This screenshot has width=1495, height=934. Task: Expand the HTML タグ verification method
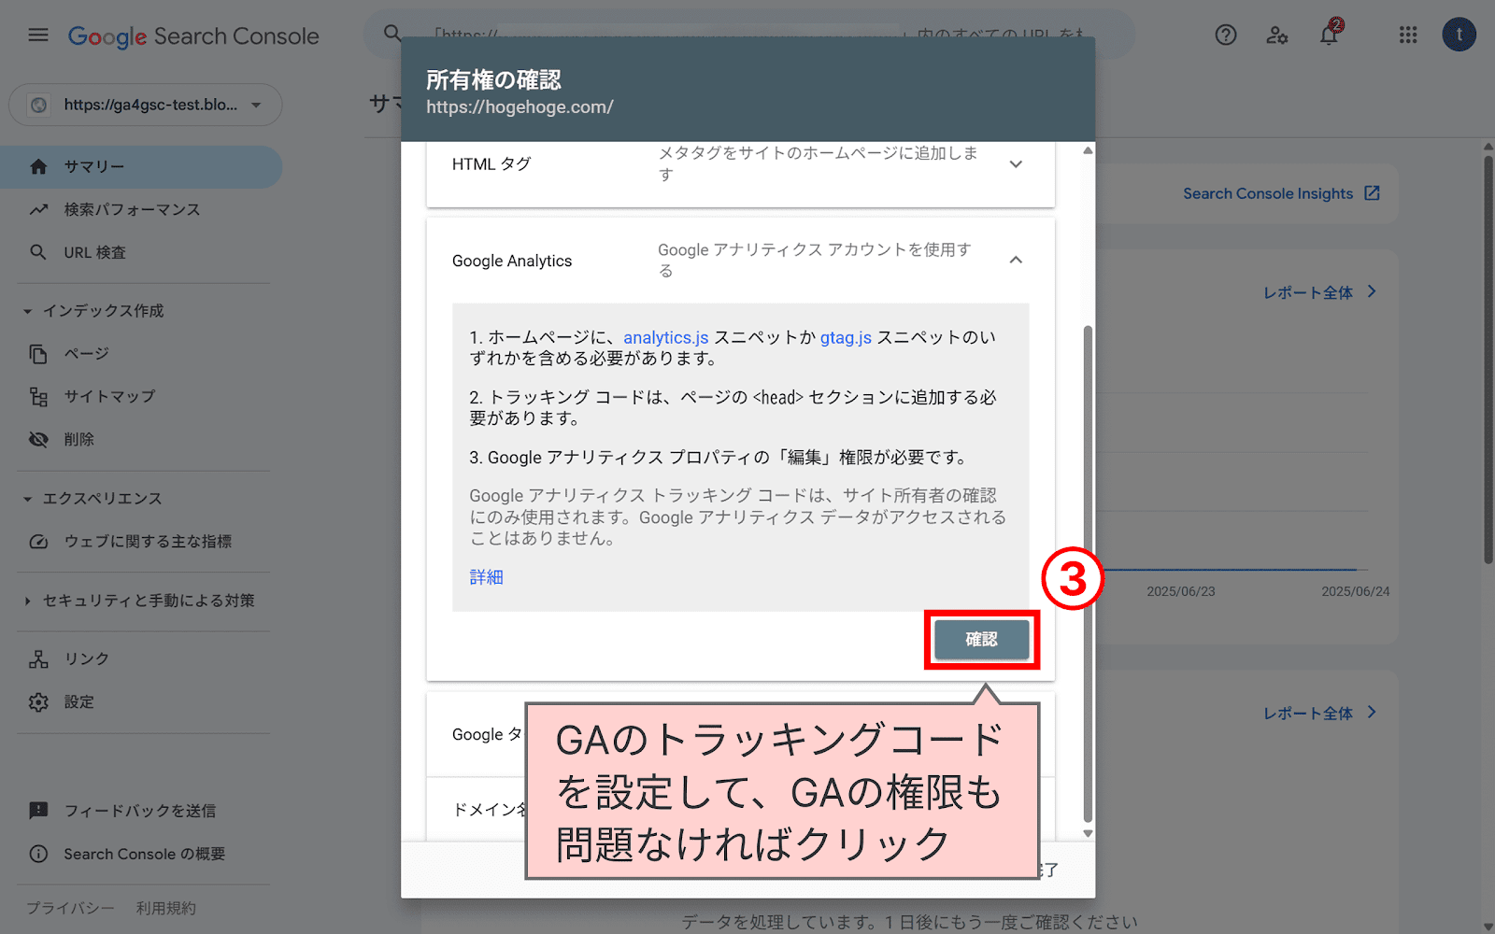coord(1016,163)
